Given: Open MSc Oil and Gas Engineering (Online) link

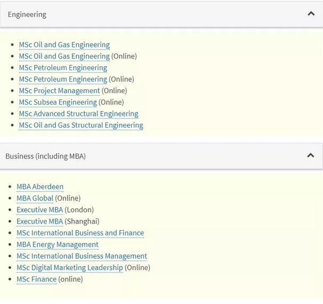Looking at the screenshot, I should (64, 56).
